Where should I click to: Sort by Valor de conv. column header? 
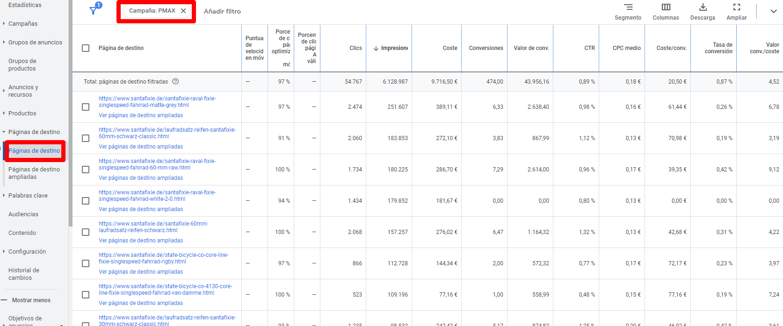coord(531,48)
